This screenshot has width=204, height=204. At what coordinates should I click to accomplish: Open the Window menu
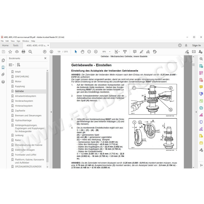pos(26,41)
